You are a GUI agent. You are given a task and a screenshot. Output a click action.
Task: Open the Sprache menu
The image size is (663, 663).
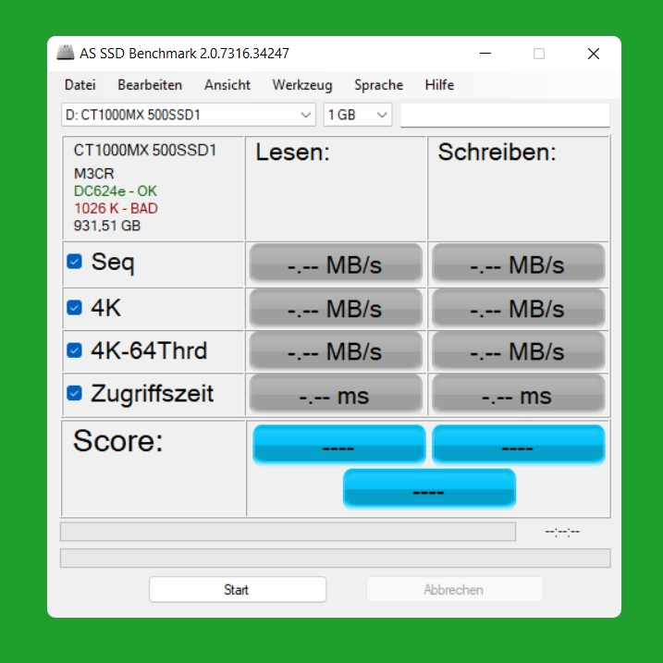(x=378, y=85)
